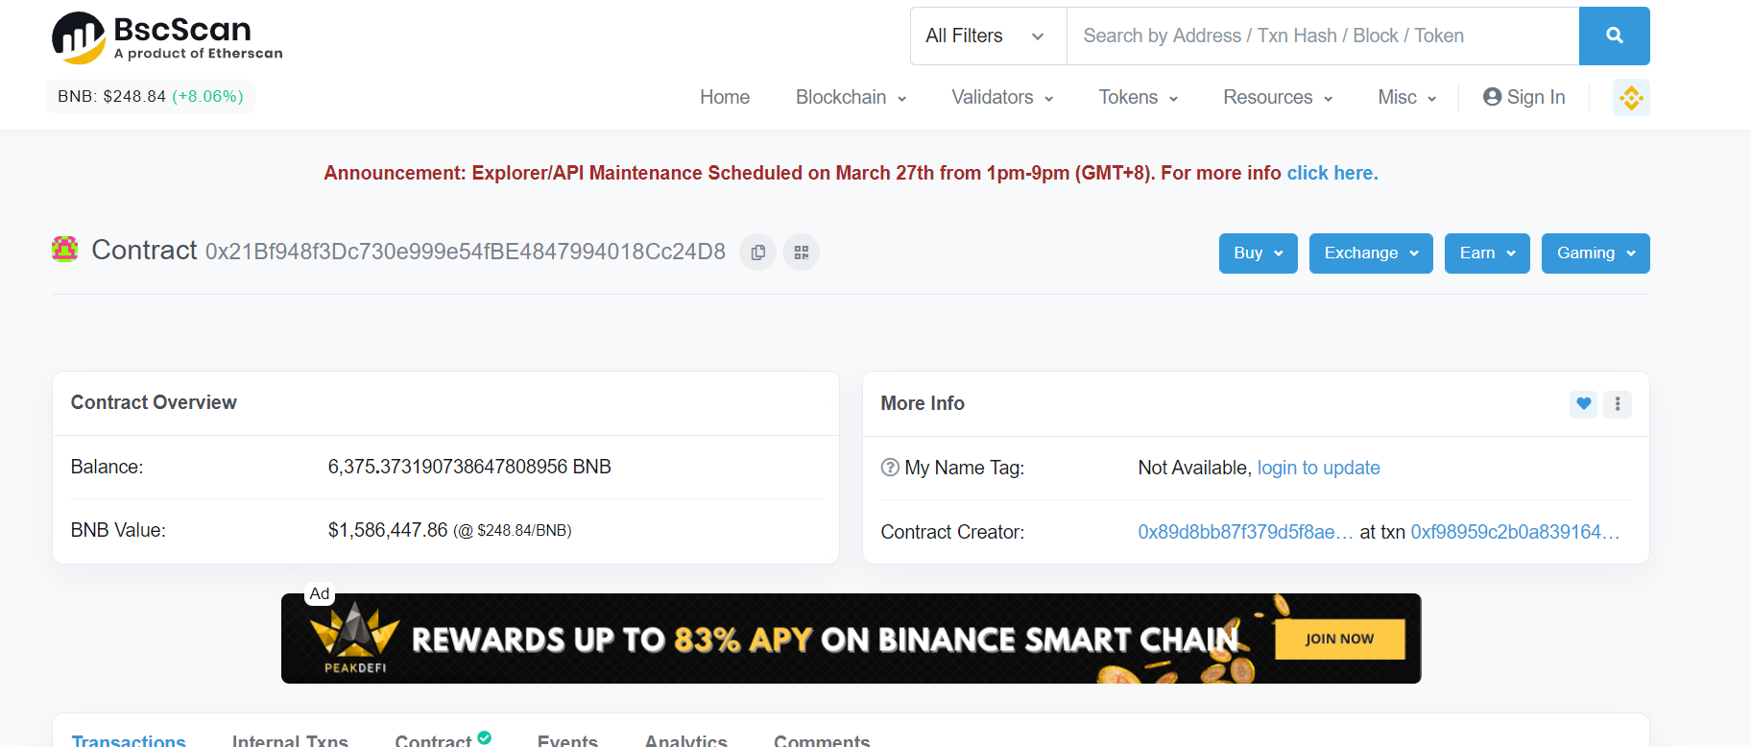
Task: Click the Balance value 6,375.37 BNB
Action: click(469, 467)
